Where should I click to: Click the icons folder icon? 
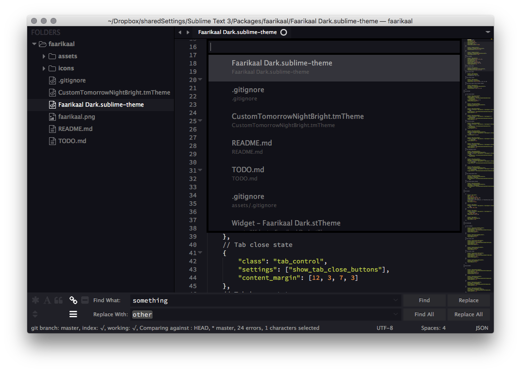point(52,68)
